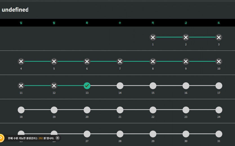Click the date number 13 label
This screenshot has height=146, width=235.
[x=87, y=93]
